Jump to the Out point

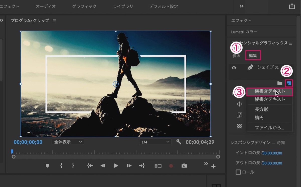pos(142,166)
